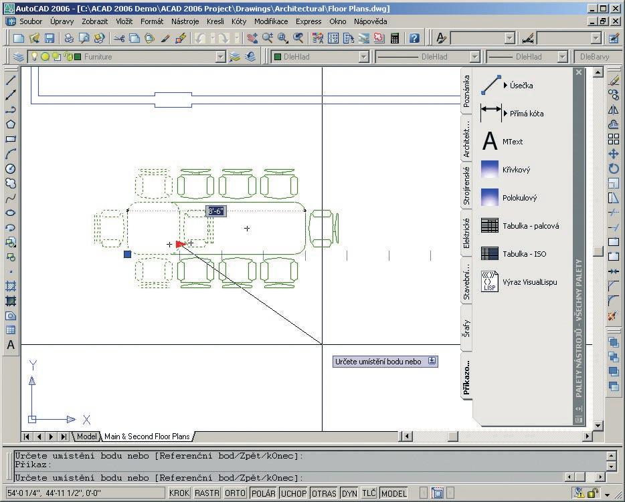Click the horizontal drawing scrollbar thumb

(453, 436)
